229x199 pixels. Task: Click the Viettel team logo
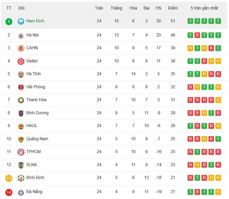(21, 61)
